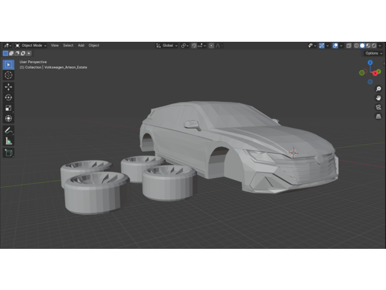This screenshot has width=386, height=290.
Task: Expand the Options dropdown
Action: (372, 53)
